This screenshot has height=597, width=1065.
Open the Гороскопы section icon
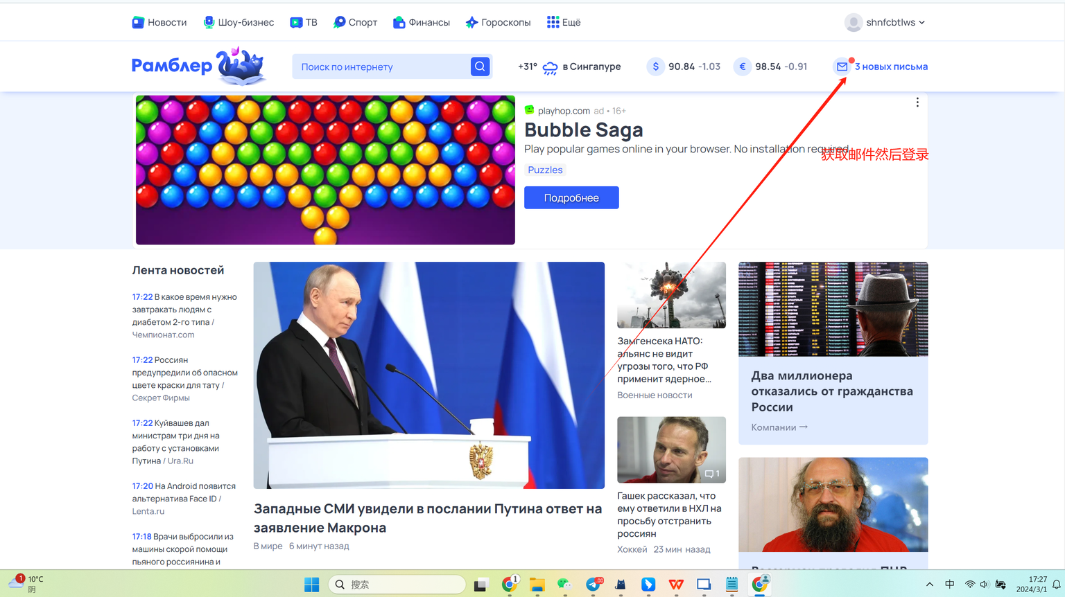click(x=471, y=21)
